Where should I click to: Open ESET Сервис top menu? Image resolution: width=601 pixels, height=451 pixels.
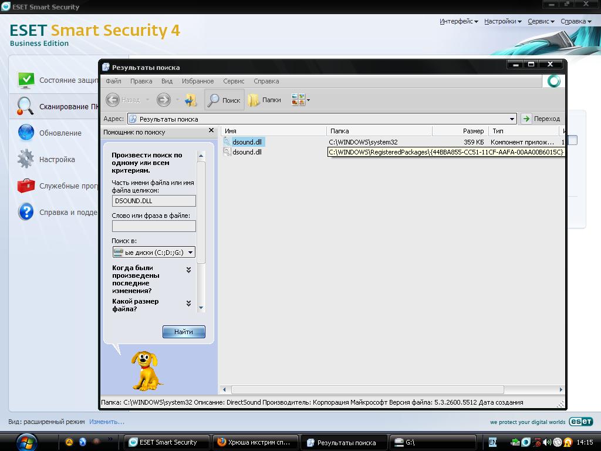(541, 22)
